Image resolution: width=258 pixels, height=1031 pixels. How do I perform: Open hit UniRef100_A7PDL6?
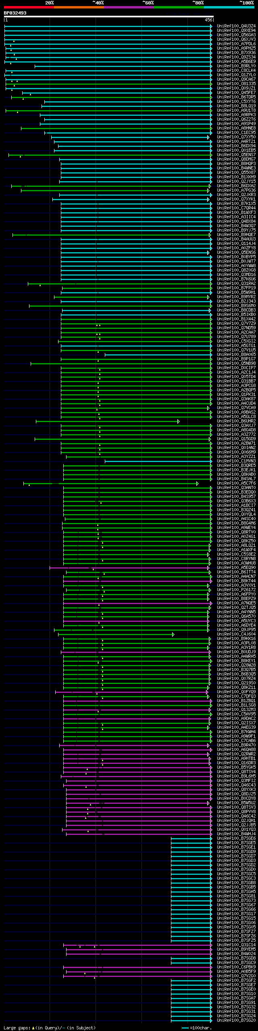(236, 44)
